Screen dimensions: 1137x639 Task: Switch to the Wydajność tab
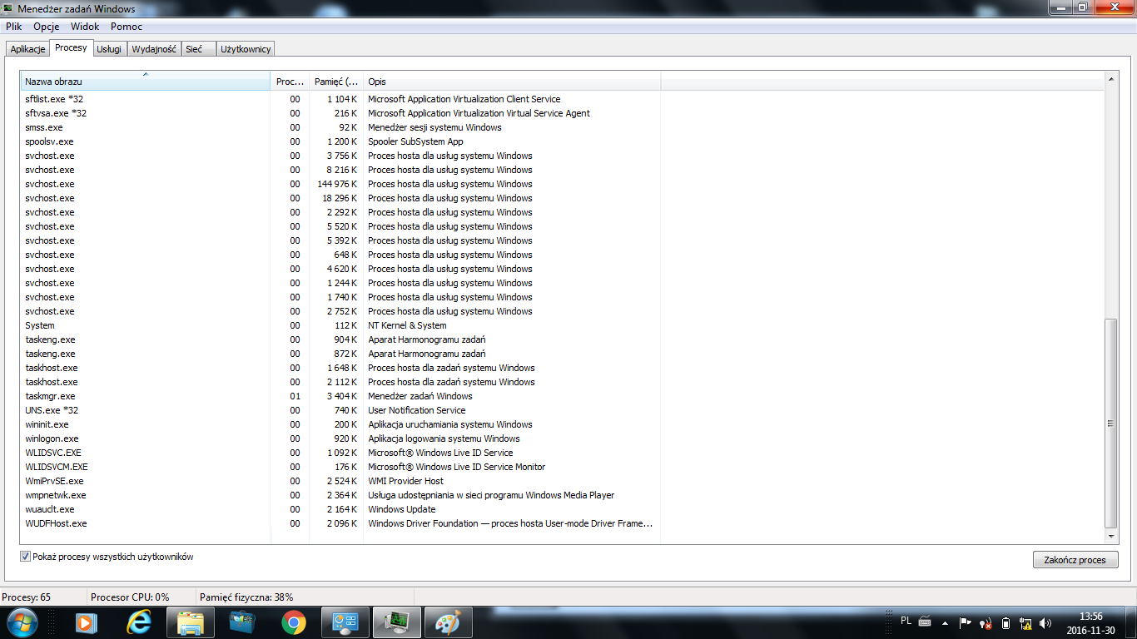(154, 49)
